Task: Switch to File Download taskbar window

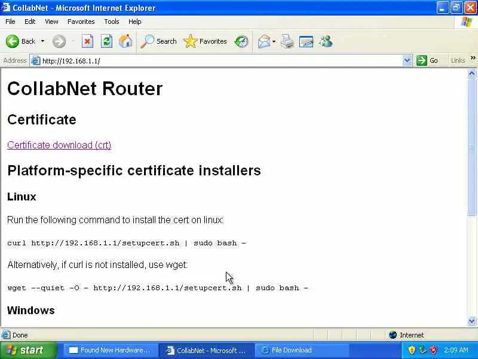Action: [302, 350]
